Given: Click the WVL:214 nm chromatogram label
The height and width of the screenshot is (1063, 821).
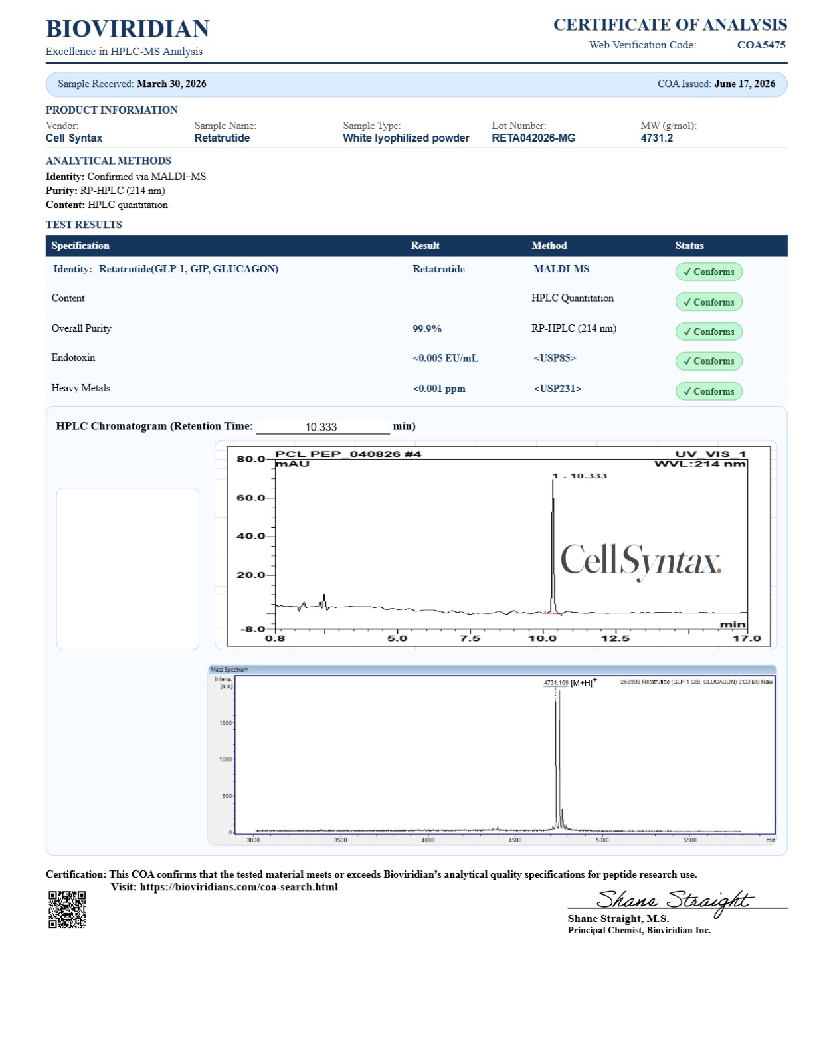Looking at the screenshot, I should tap(700, 464).
